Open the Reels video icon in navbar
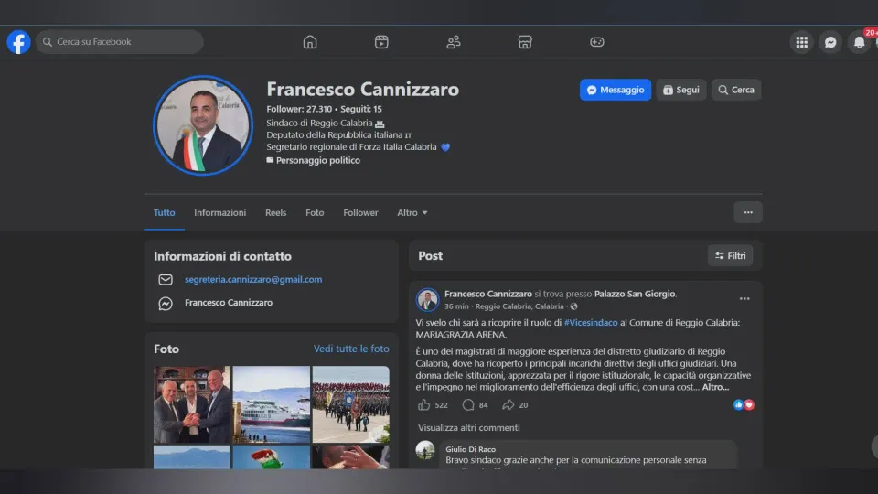This screenshot has height=494, width=878. 381,42
